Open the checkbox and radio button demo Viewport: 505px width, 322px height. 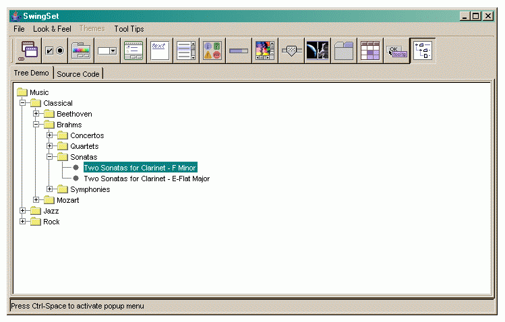coord(55,51)
